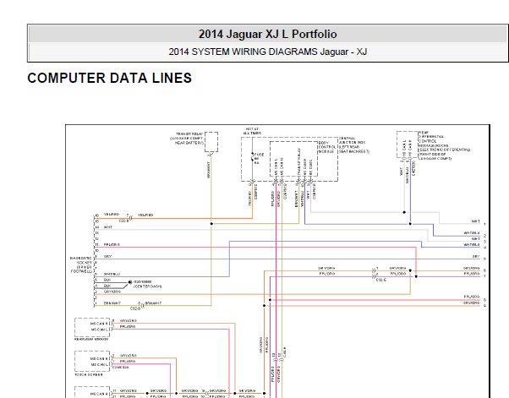This screenshot has height=398, width=509.
Task: Click the 'FUSE' label in the junction box
Action: point(259,155)
